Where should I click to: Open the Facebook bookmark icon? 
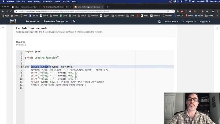pos(30,15)
